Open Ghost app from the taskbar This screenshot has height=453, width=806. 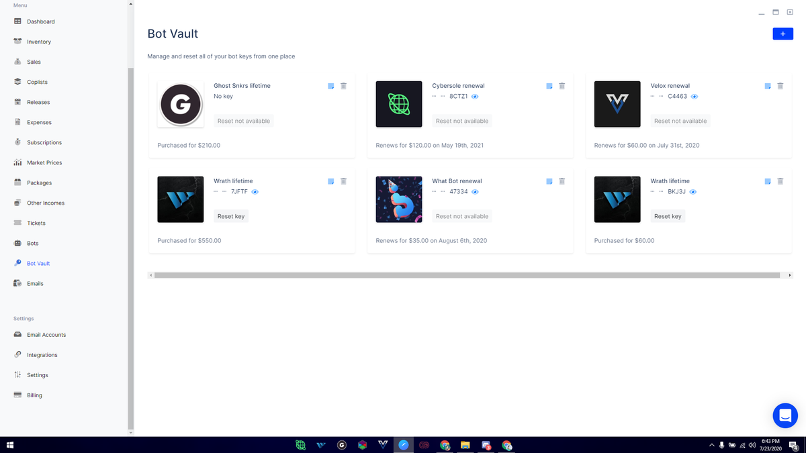point(342,445)
